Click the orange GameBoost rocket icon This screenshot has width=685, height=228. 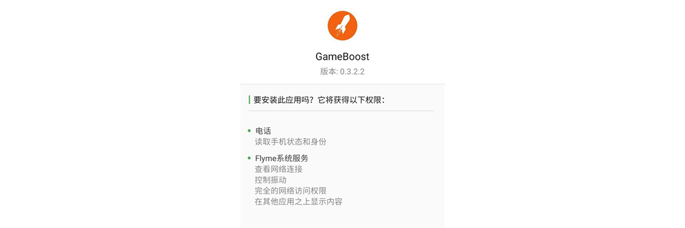click(342, 25)
